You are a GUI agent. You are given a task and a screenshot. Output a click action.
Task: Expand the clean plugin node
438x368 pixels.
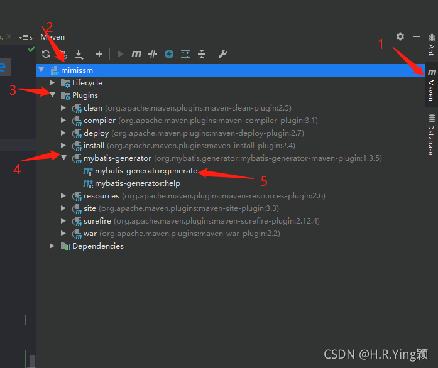(63, 107)
